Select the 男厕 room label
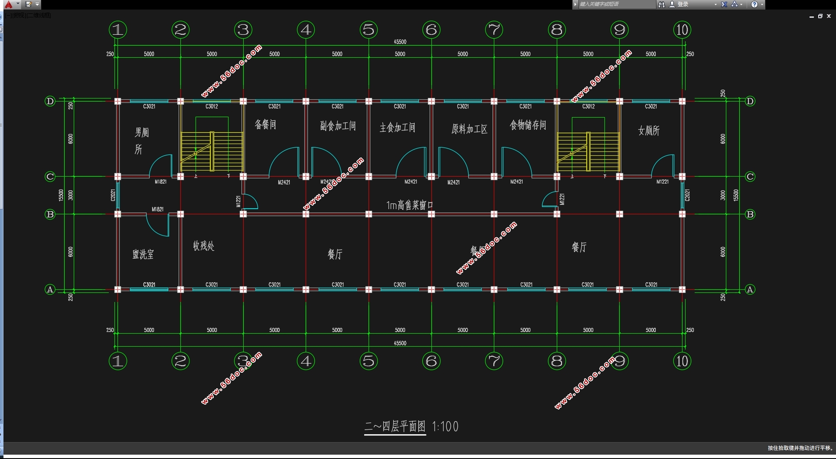This screenshot has width=836, height=459. [142, 132]
